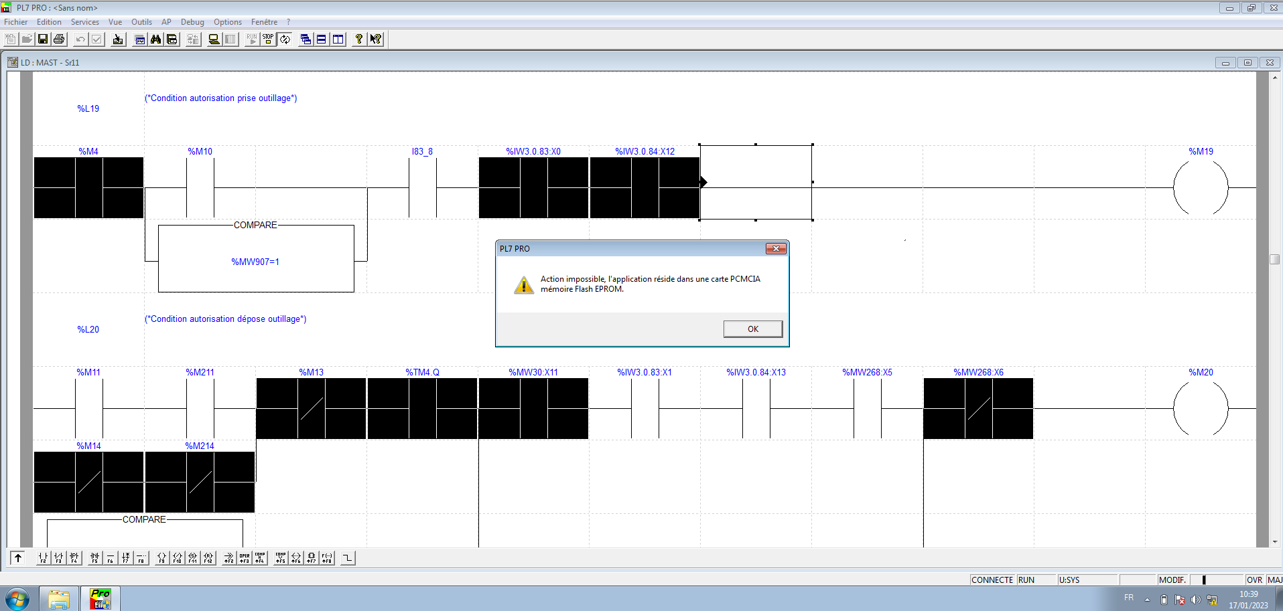Show hidden tray icons arrow

pyautogui.click(x=1147, y=600)
